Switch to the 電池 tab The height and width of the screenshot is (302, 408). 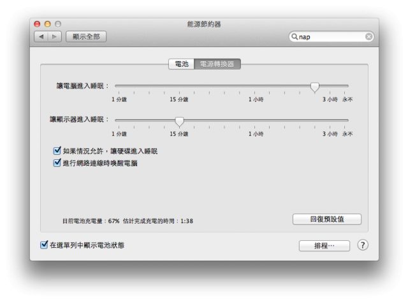click(181, 64)
